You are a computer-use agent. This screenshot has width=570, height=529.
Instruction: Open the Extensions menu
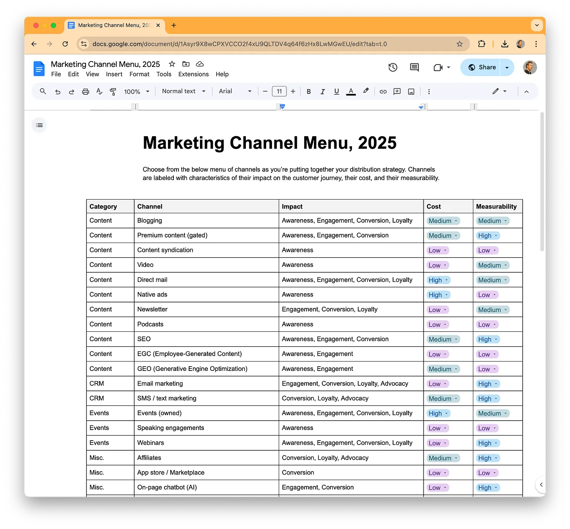coord(193,74)
